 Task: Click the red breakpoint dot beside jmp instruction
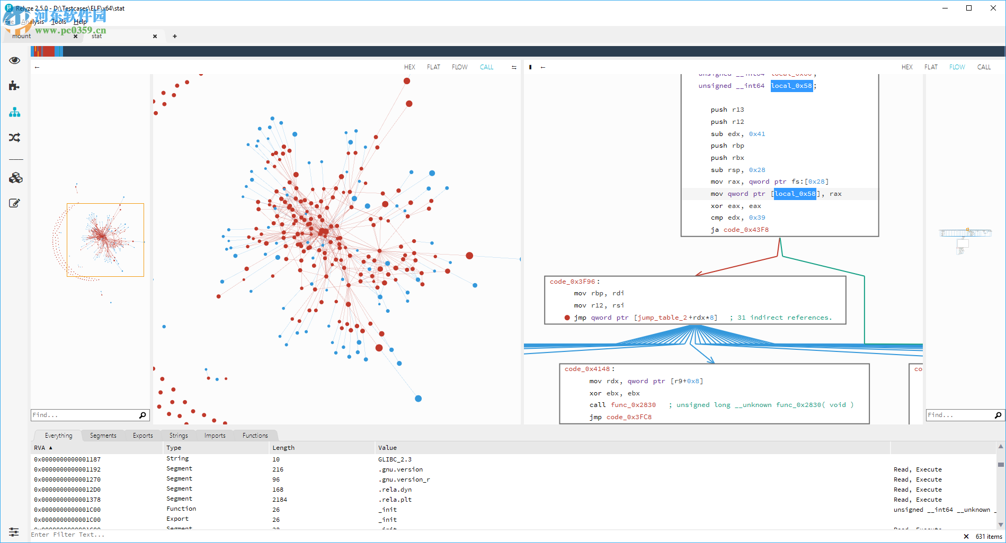[567, 318]
